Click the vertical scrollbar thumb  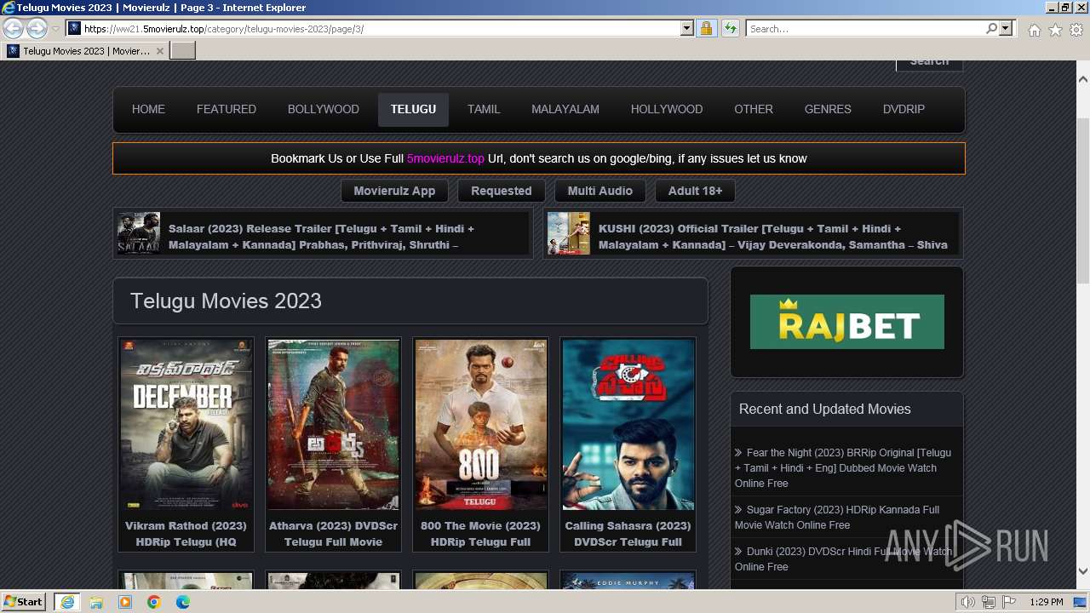(1083, 201)
